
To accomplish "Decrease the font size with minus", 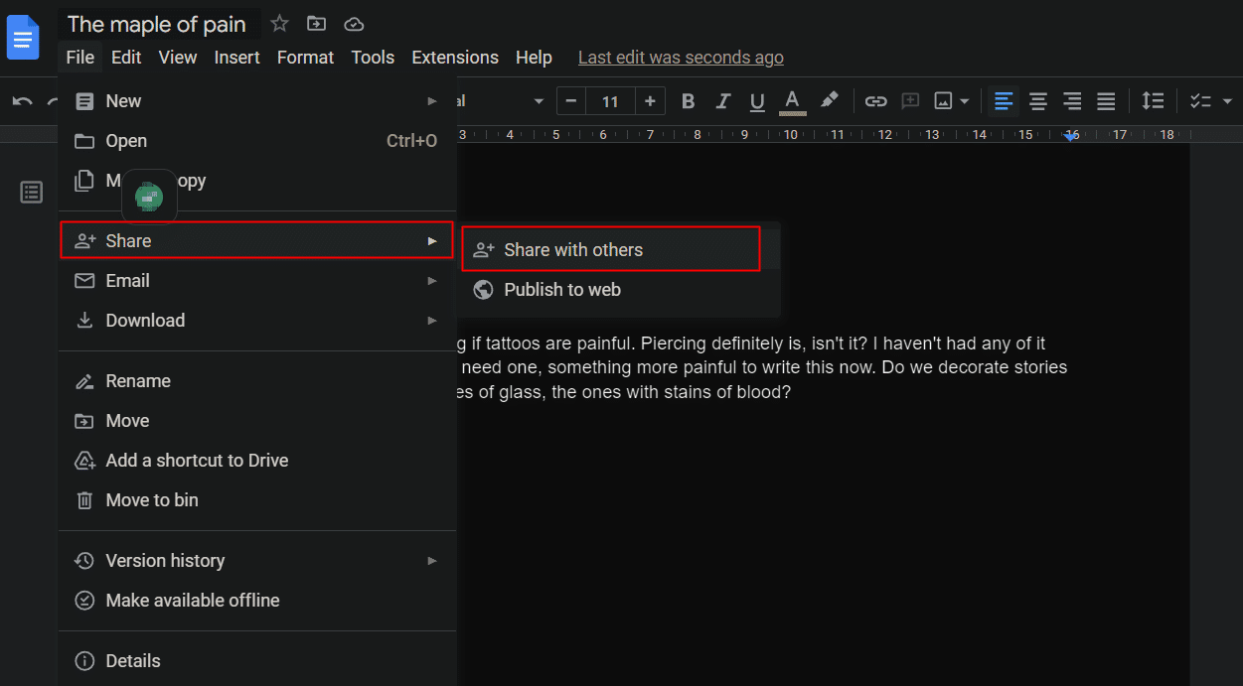I will coord(570,101).
